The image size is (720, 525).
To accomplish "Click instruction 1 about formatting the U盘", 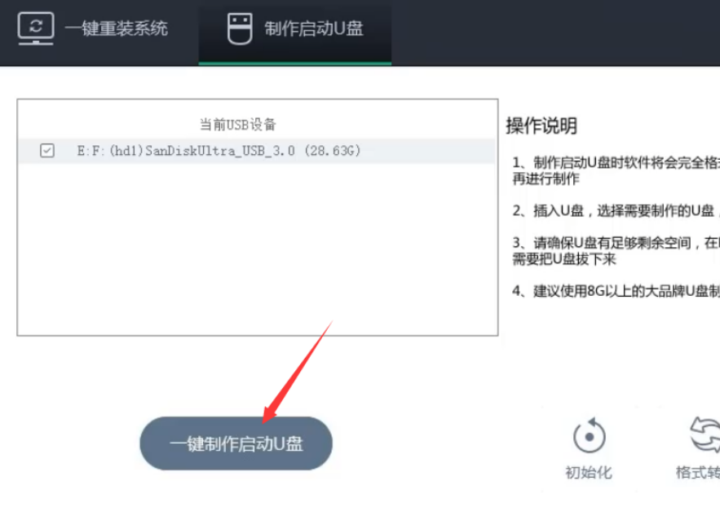I will (x=616, y=170).
